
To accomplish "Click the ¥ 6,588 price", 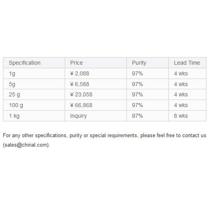I will point(79,84).
